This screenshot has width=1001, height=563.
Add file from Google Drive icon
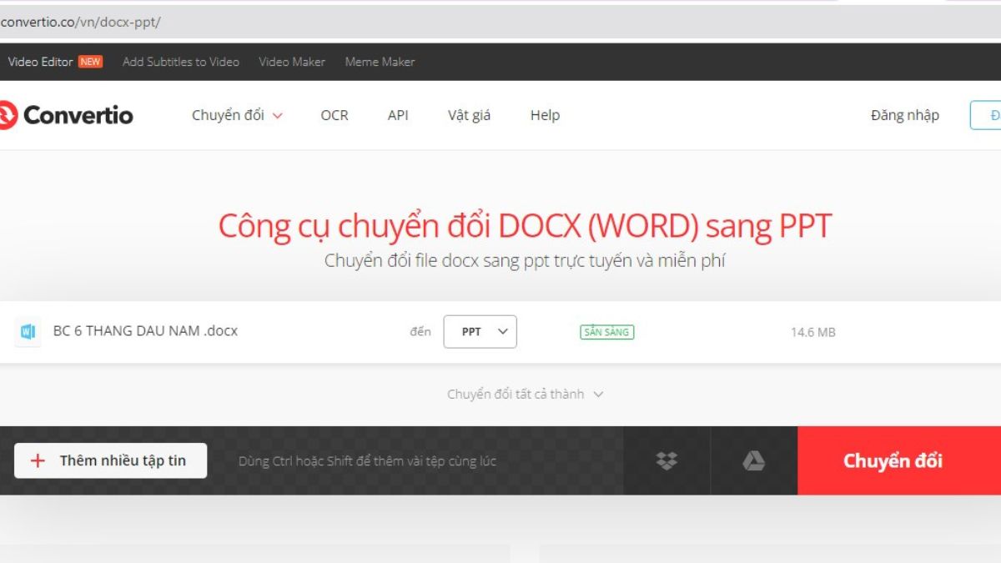pos(754,460)
